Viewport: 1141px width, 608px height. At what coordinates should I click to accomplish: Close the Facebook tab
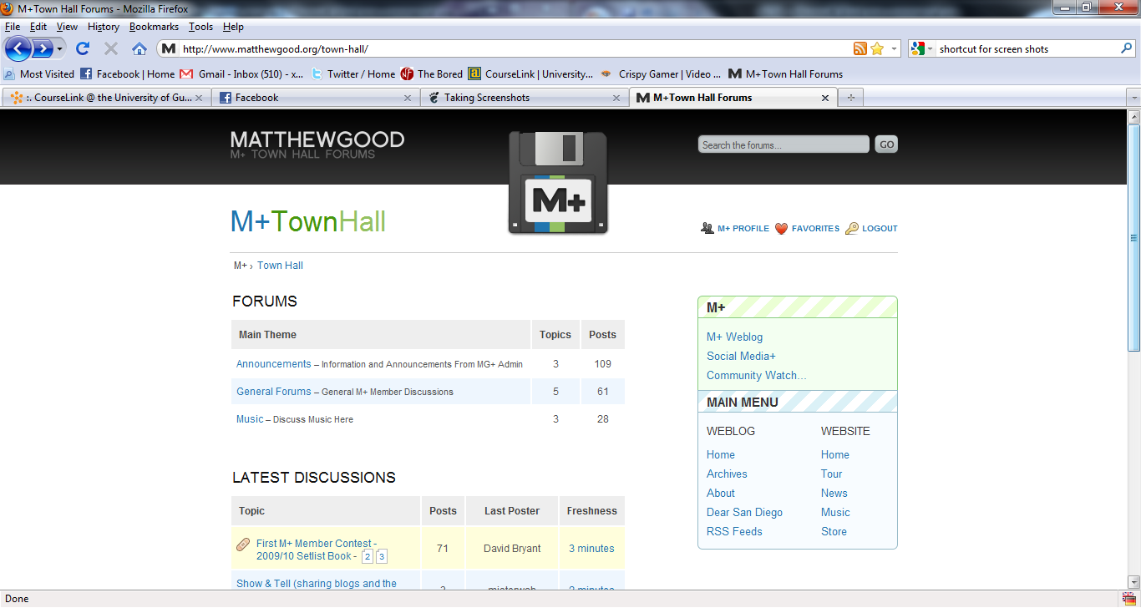pos(408,98)
